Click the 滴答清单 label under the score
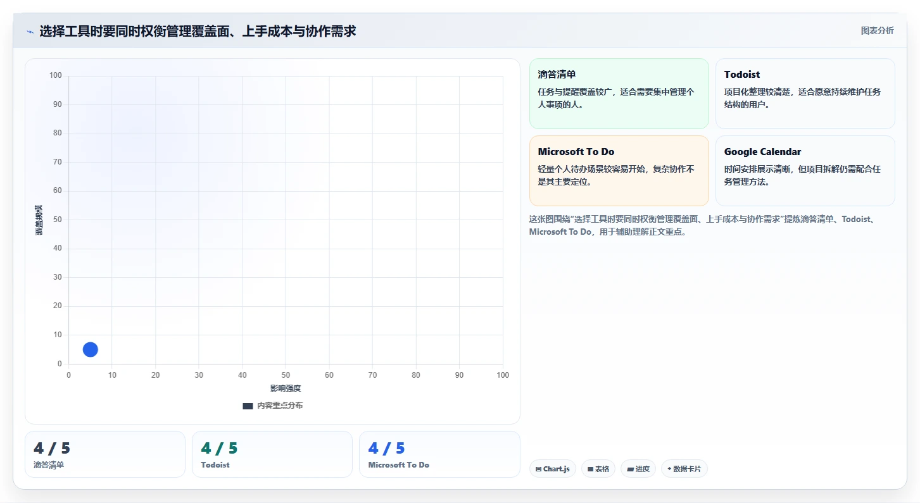 click(49, 465)
